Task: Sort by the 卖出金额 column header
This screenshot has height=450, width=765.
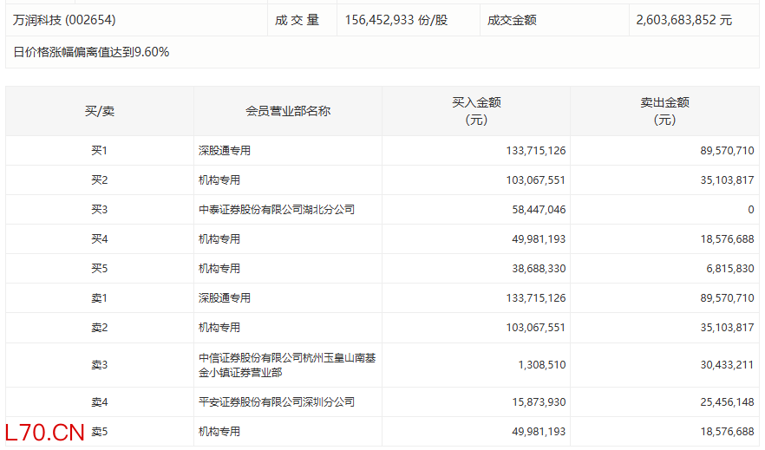Action: coord(664,111)
